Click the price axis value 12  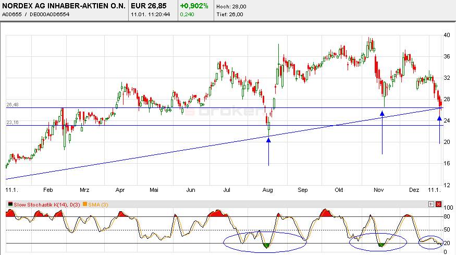(447, 185)
